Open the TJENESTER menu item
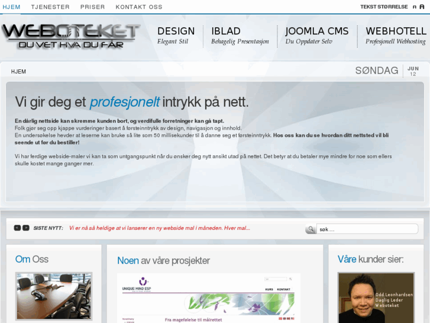This screenshot has width=430, height=323. click(x=50, y=7)
